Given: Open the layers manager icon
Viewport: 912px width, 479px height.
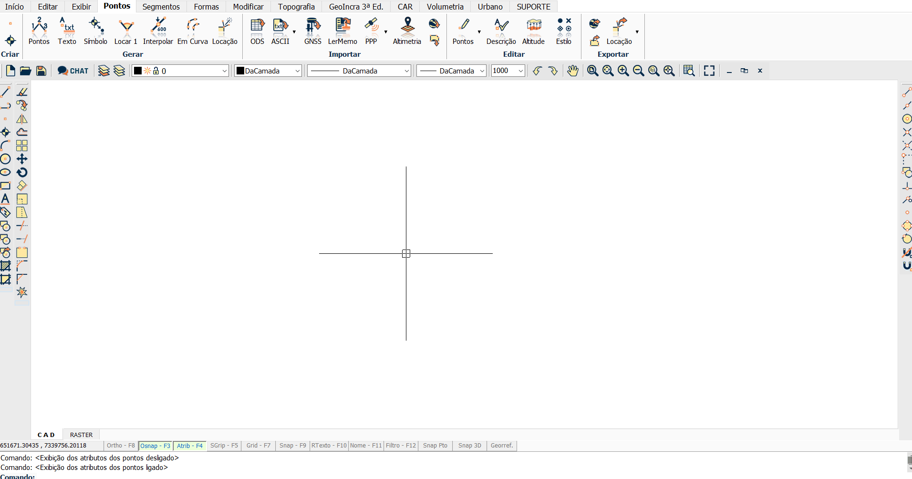Looking at the screenshot, I should point(104,71).
